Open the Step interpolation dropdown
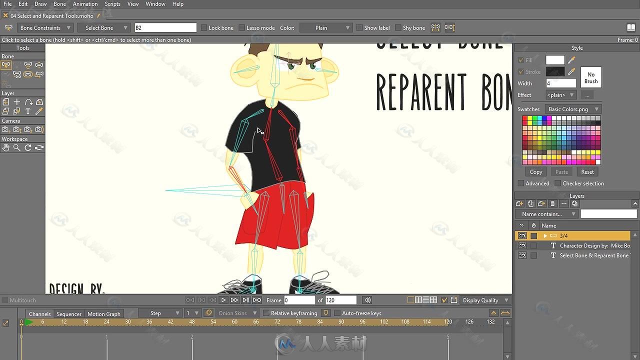The height and width of the screenshot is (360, 640). click(159, 313)
